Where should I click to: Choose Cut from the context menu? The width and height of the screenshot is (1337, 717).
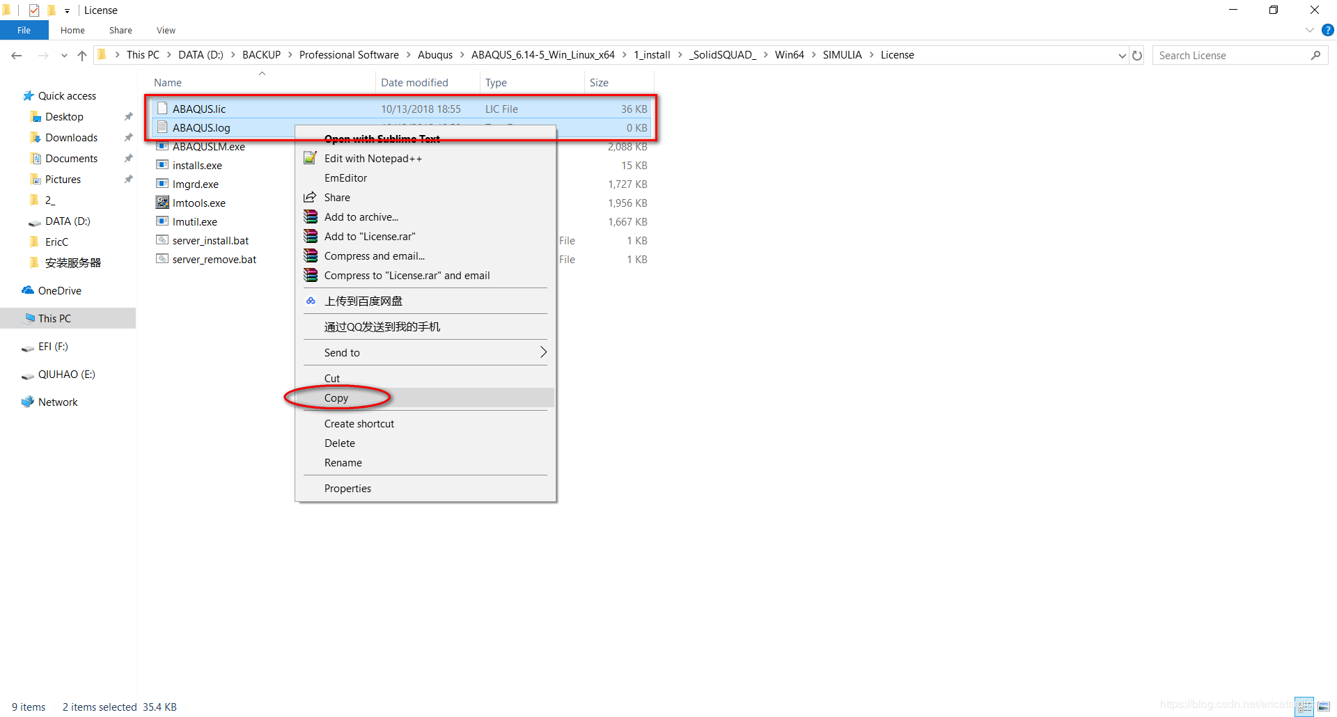click(425, 379)
